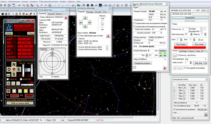Enable Compensation auto de température intégrée
The width and height of the screenshot is (211, 124).
[x=134, y=23]
